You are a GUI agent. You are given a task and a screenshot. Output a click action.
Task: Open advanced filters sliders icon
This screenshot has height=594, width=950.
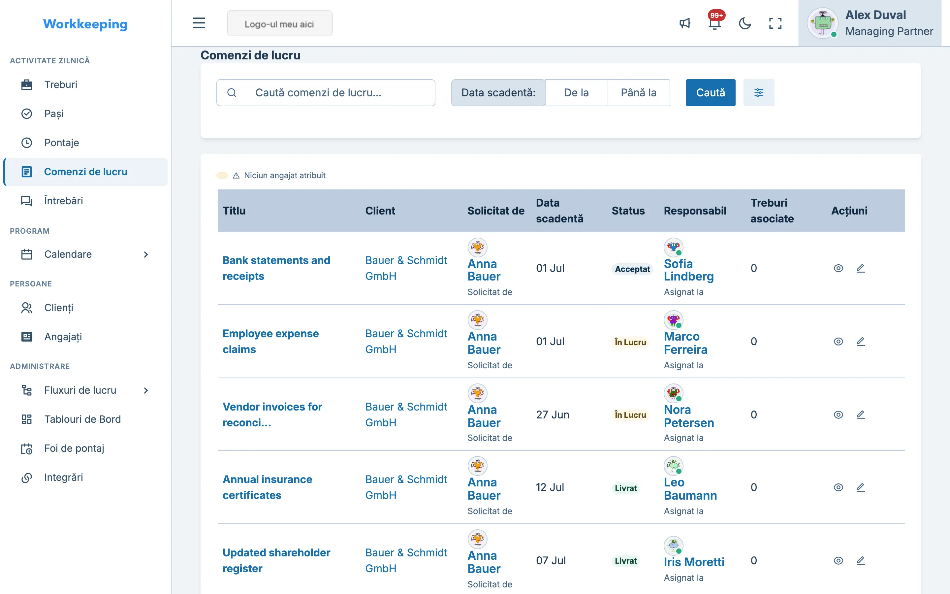758,93
